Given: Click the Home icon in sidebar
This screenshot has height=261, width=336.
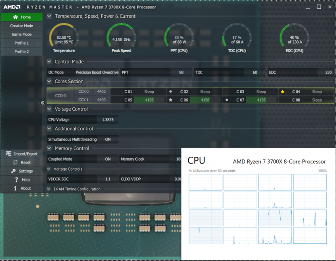Looking at the screenshot, I should pyautogui.click(x=15, y=17).
